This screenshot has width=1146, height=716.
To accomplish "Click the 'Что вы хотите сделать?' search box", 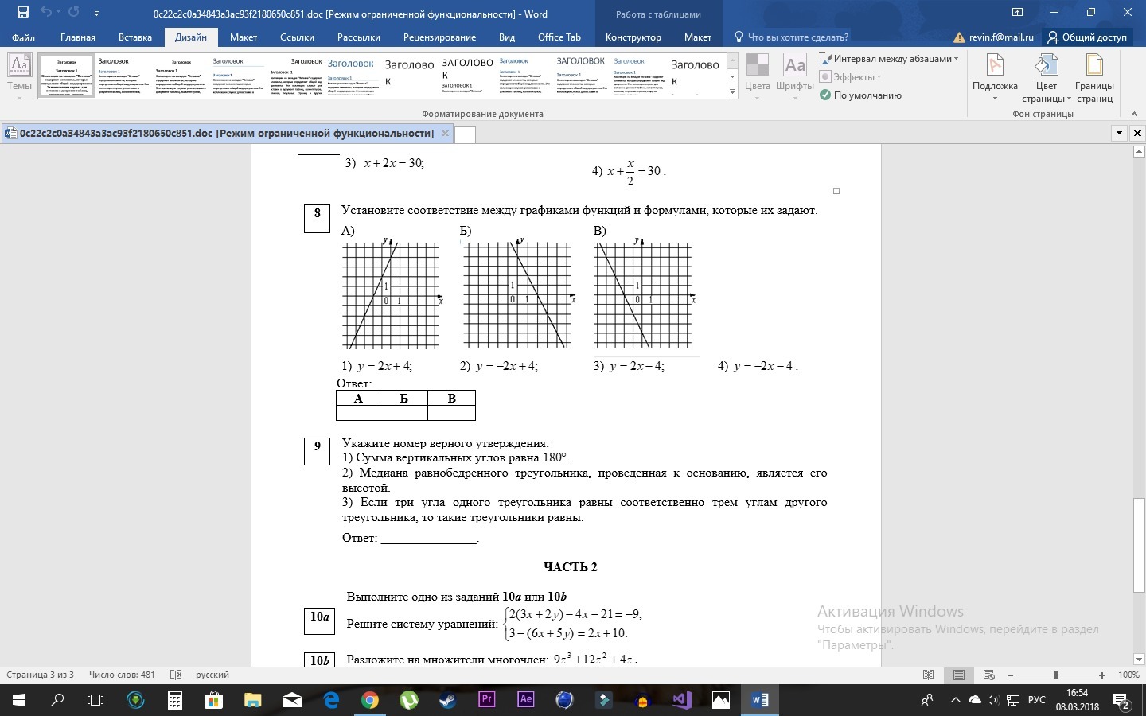I will (x=791, y=37).
